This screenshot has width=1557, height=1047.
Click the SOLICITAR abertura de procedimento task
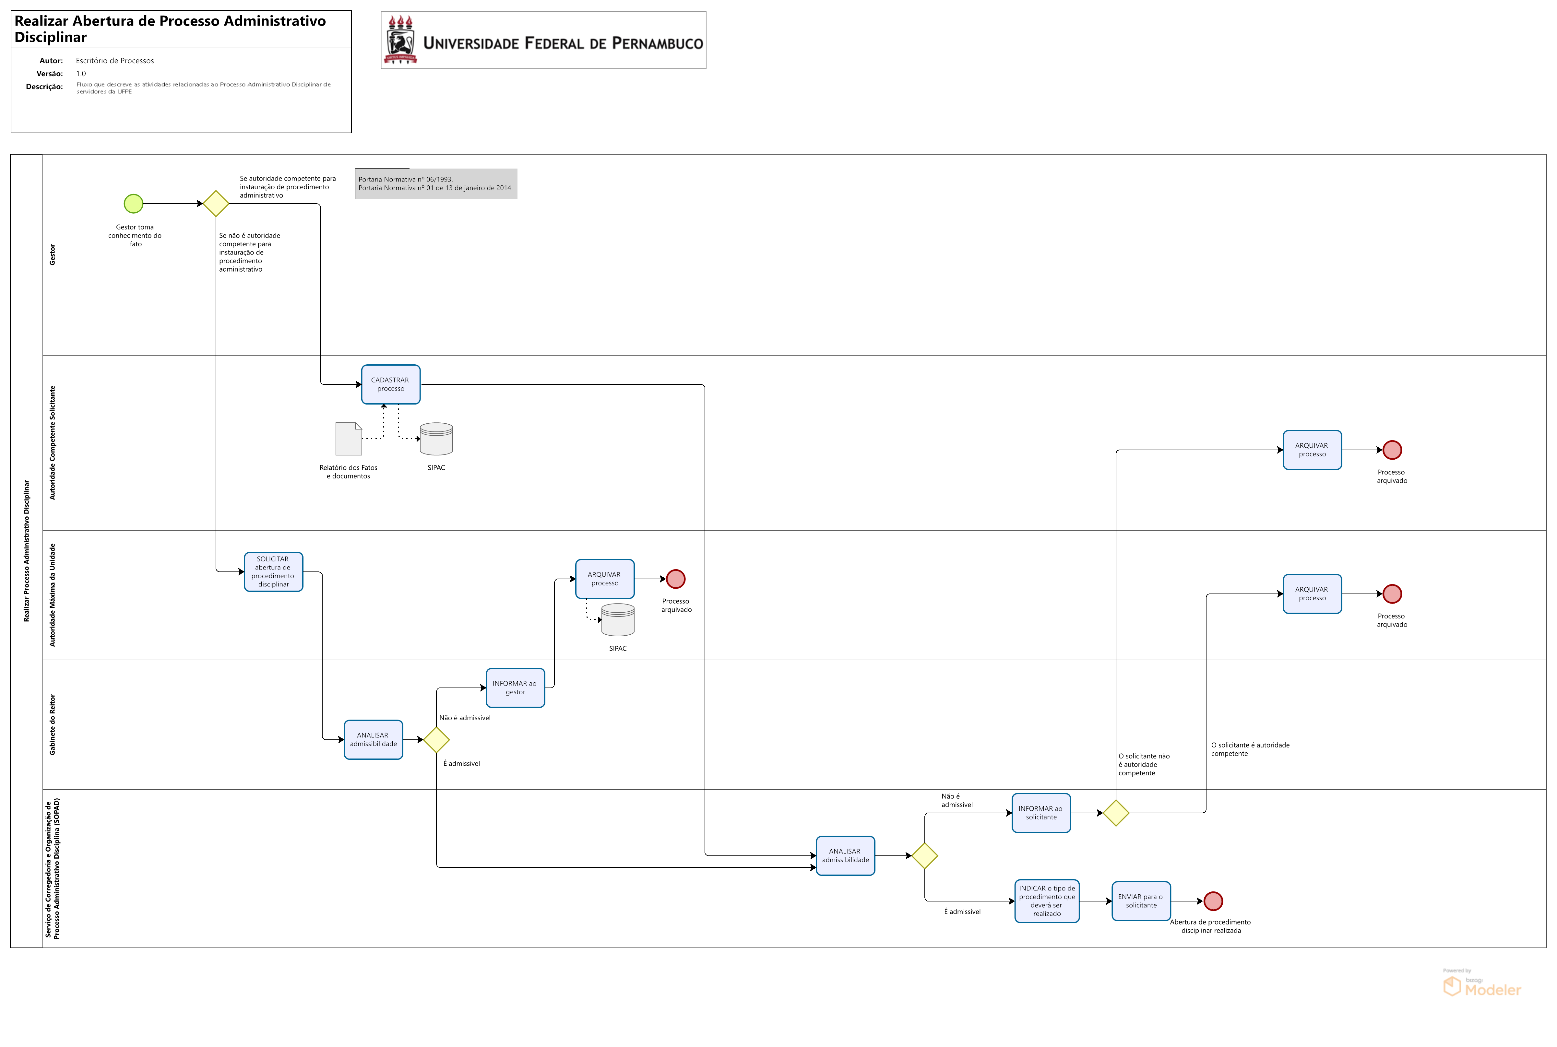(x=273, y=571)
